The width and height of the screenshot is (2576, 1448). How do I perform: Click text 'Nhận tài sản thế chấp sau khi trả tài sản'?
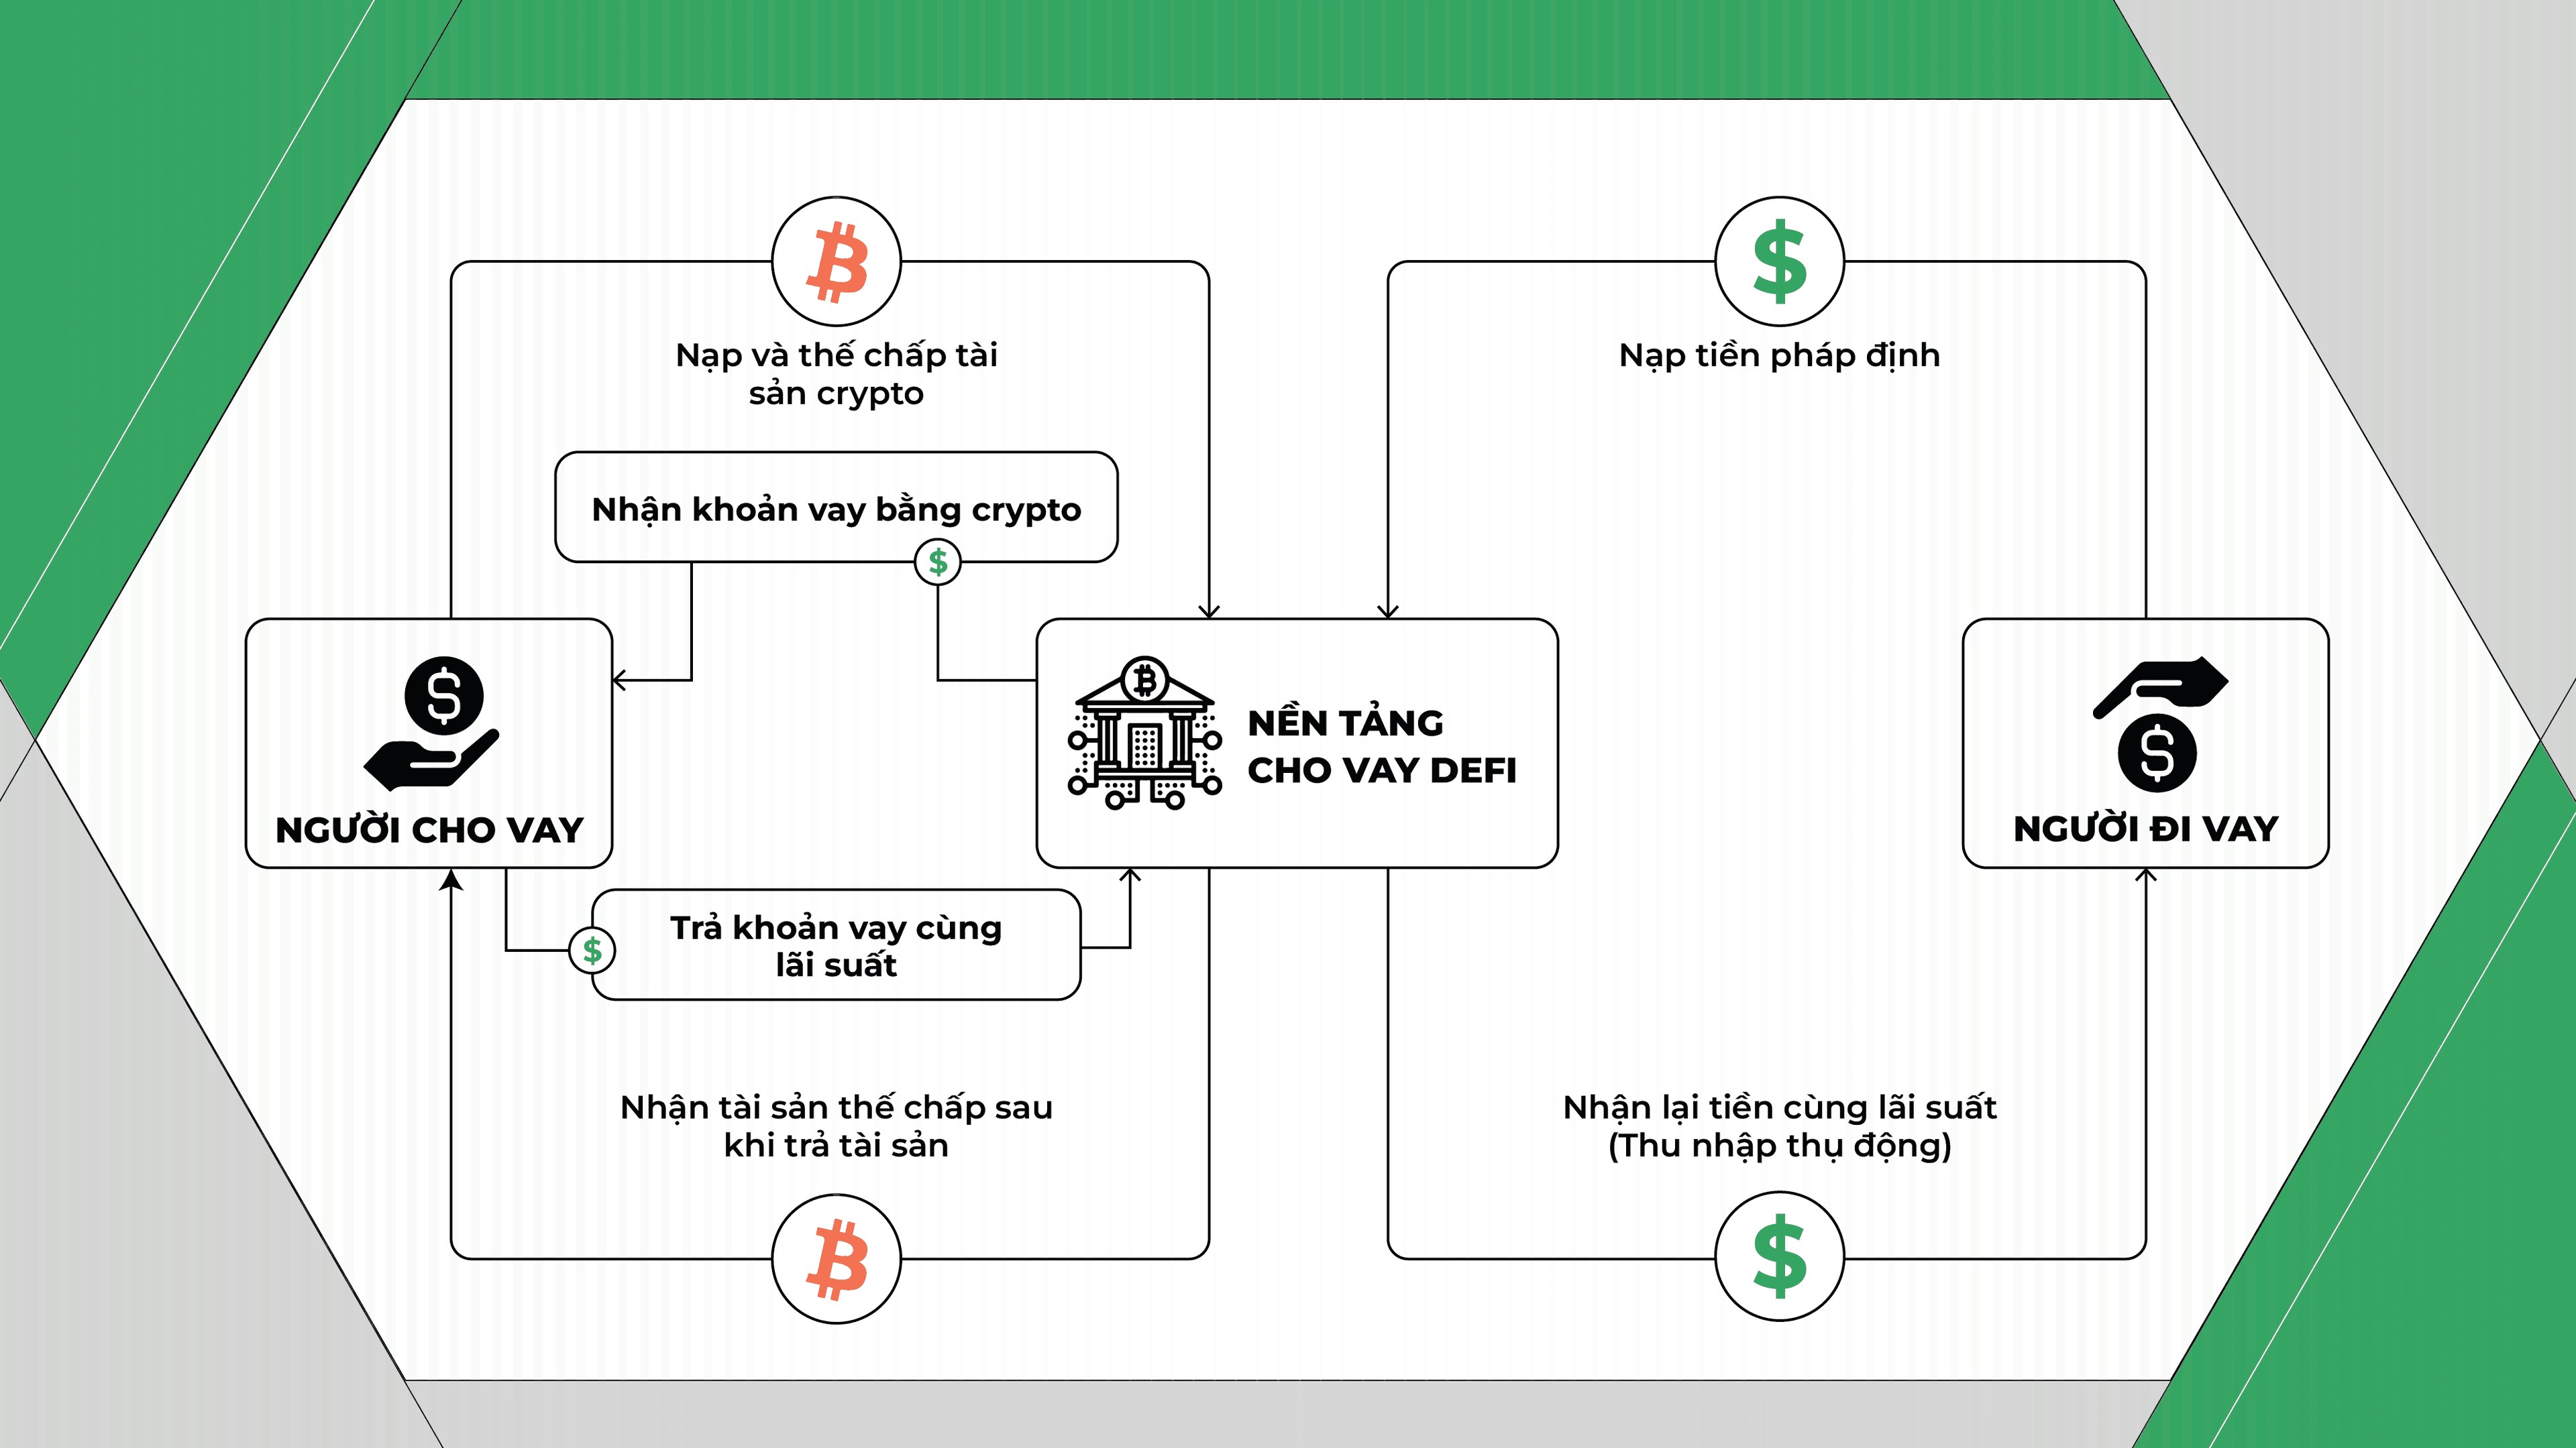pos(836,1126)
